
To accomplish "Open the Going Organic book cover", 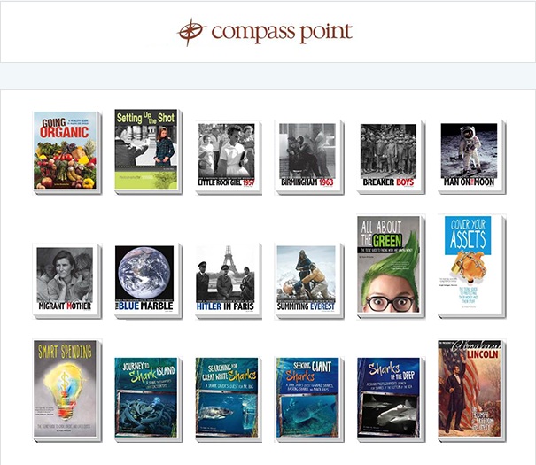I will point(67,152).
